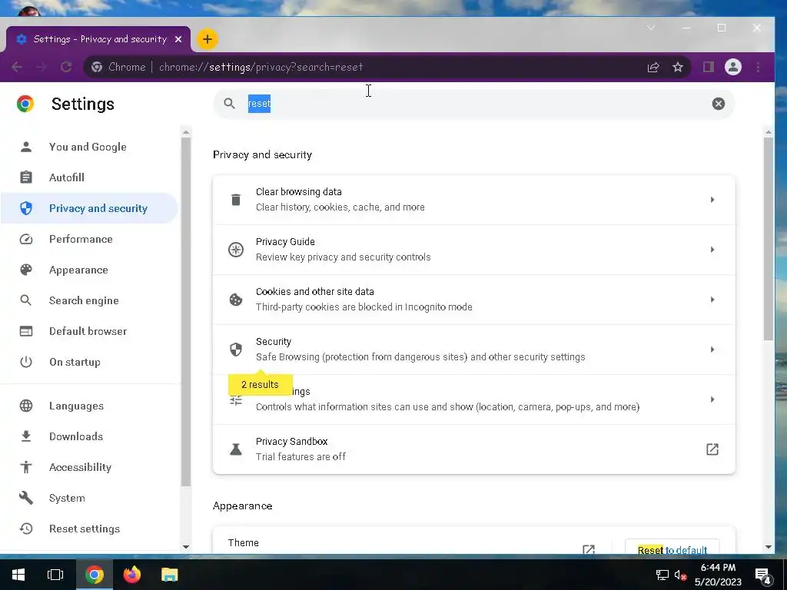Expand Cookies and other site data arrow
This screenshot has height=590, width=787.
coord(712,300)
